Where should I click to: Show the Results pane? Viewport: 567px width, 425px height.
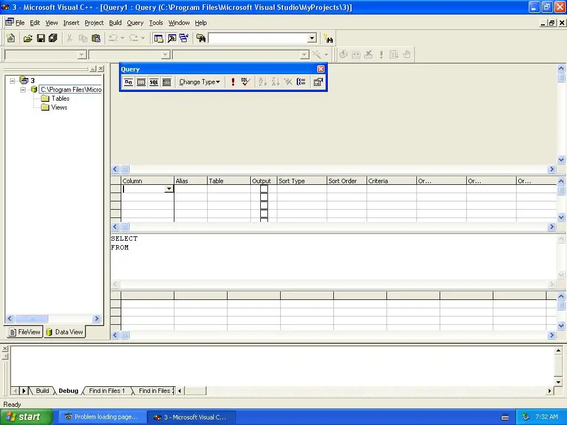(166, 82)
